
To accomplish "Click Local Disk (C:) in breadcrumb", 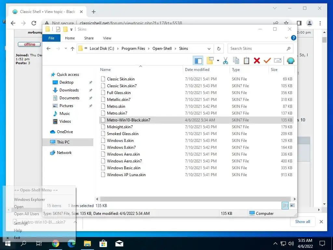I will [x=102, y=49].
